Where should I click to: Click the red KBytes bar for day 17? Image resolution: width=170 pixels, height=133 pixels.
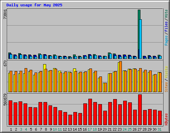tap(90, 112)
